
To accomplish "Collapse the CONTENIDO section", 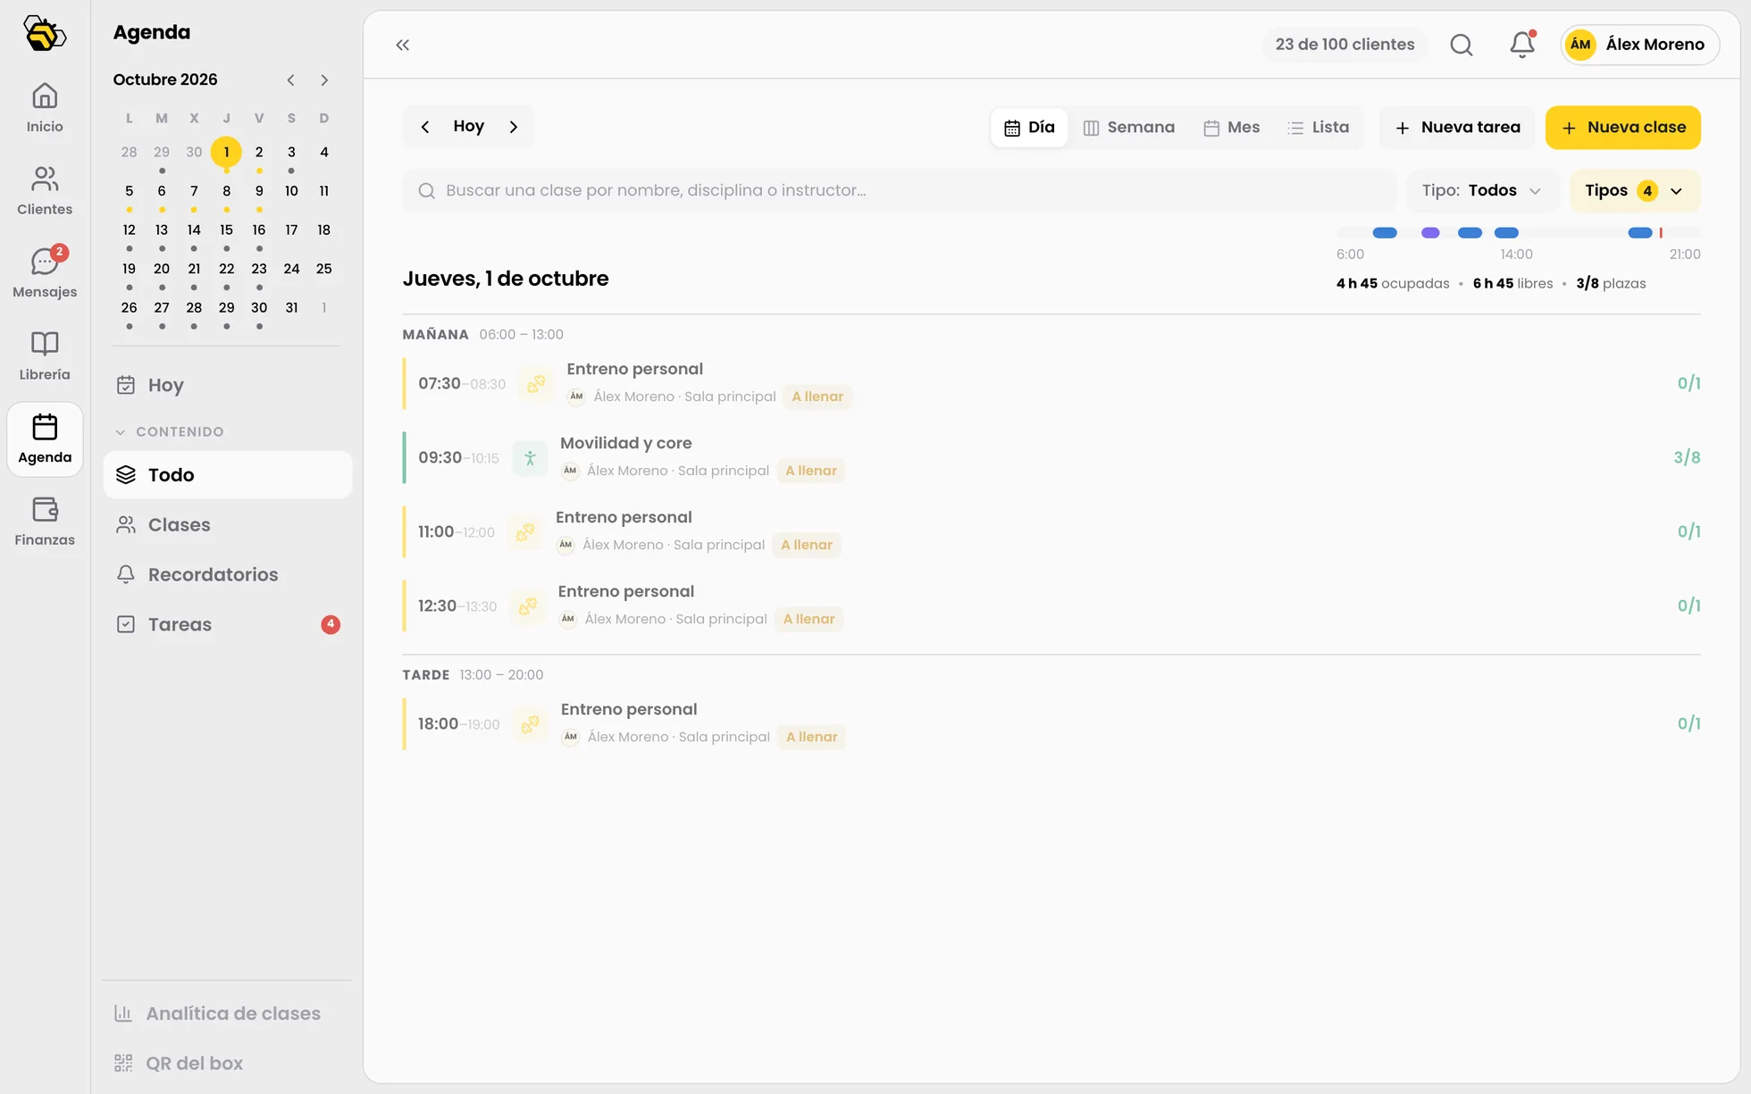I will click(171, 432).
